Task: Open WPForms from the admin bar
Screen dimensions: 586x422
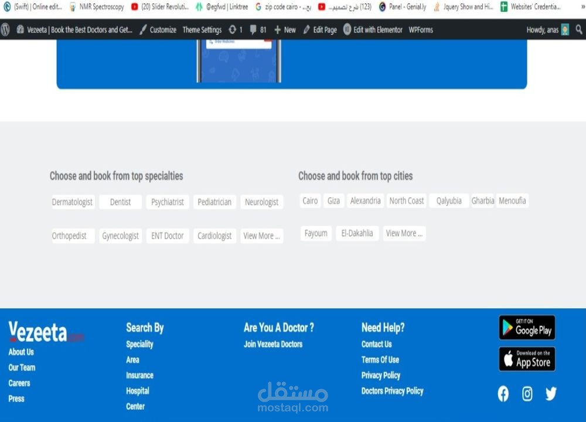Action: click(x=420, y=29)
